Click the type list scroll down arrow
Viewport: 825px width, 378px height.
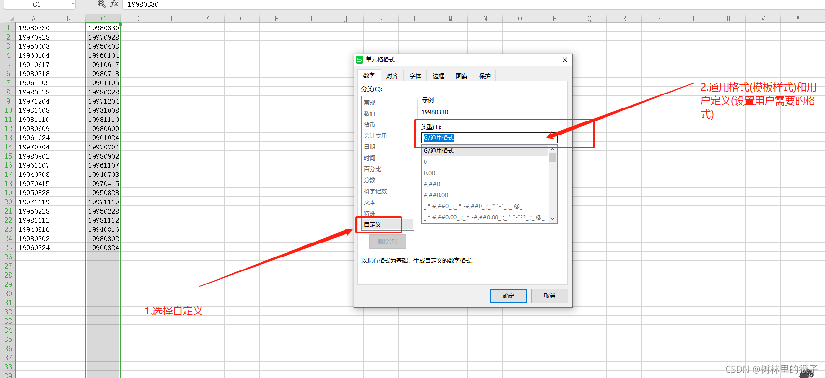click(553, 219)
